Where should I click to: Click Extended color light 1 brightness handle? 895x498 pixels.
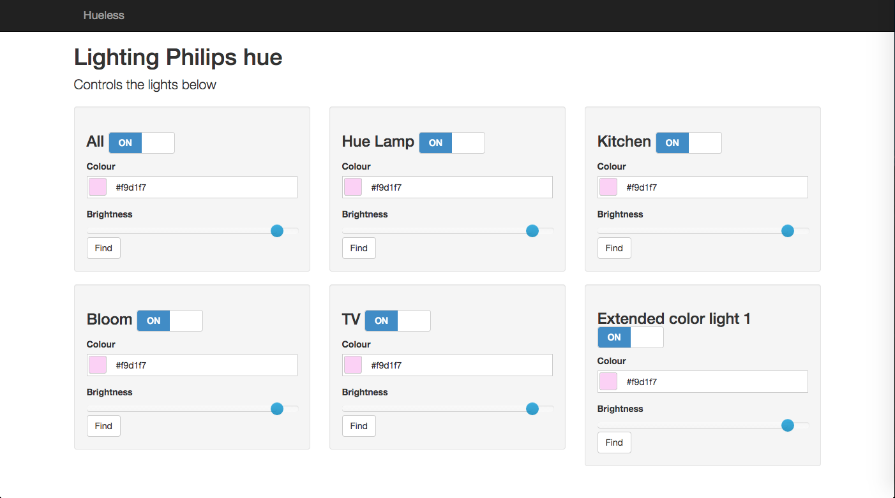click(x=788, y=425)
